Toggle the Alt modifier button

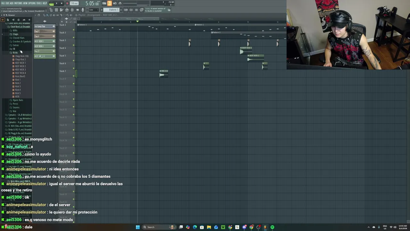point(136,10)
